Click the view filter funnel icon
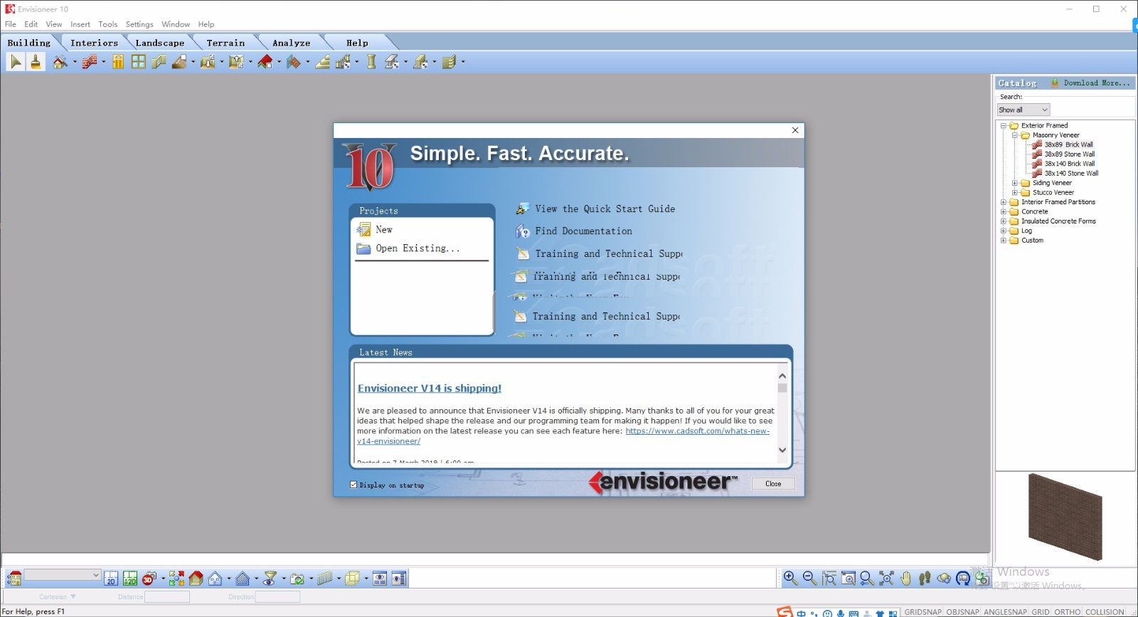This screenshot has height=617, width=1138. coord(270,579)
